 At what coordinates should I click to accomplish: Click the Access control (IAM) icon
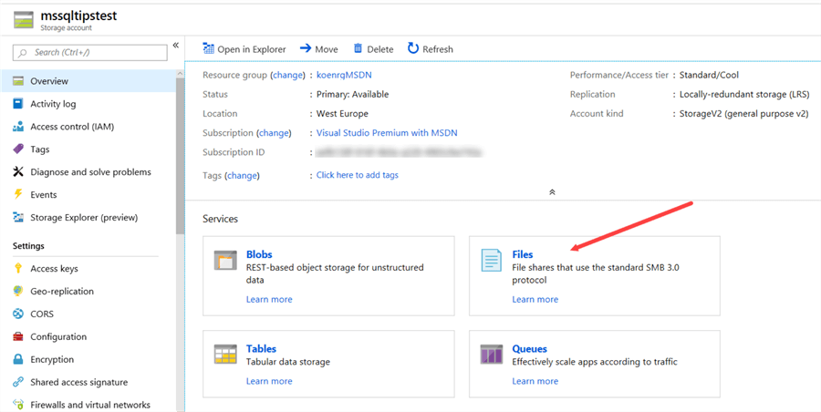point(18,126)
